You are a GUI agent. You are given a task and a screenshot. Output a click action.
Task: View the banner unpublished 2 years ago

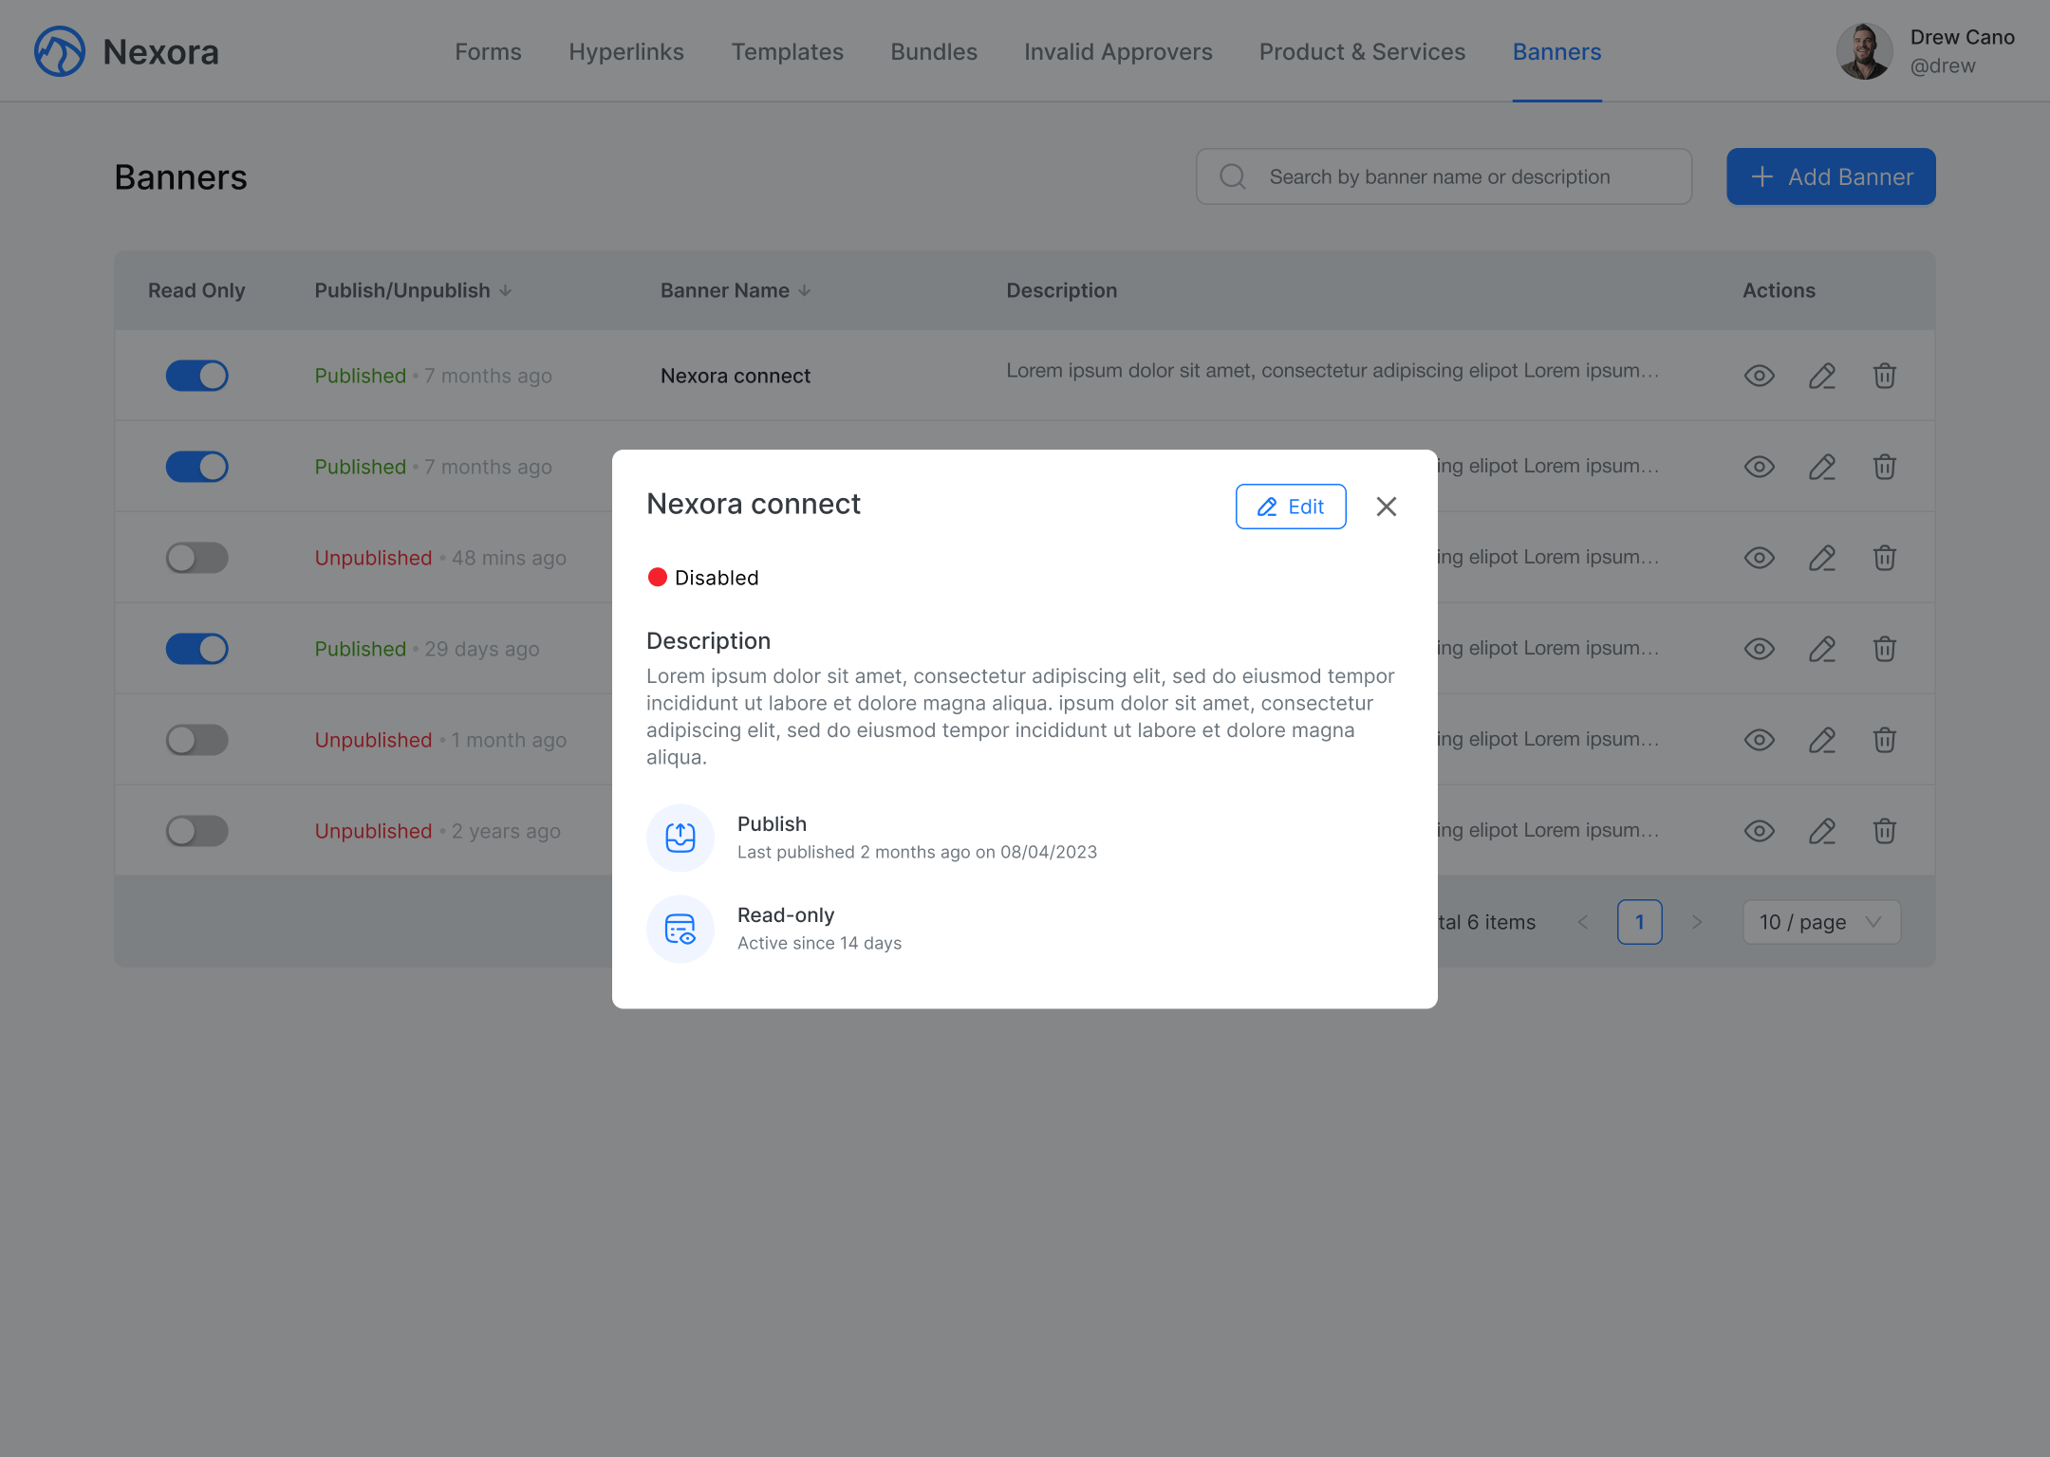tap(1759, 831)
